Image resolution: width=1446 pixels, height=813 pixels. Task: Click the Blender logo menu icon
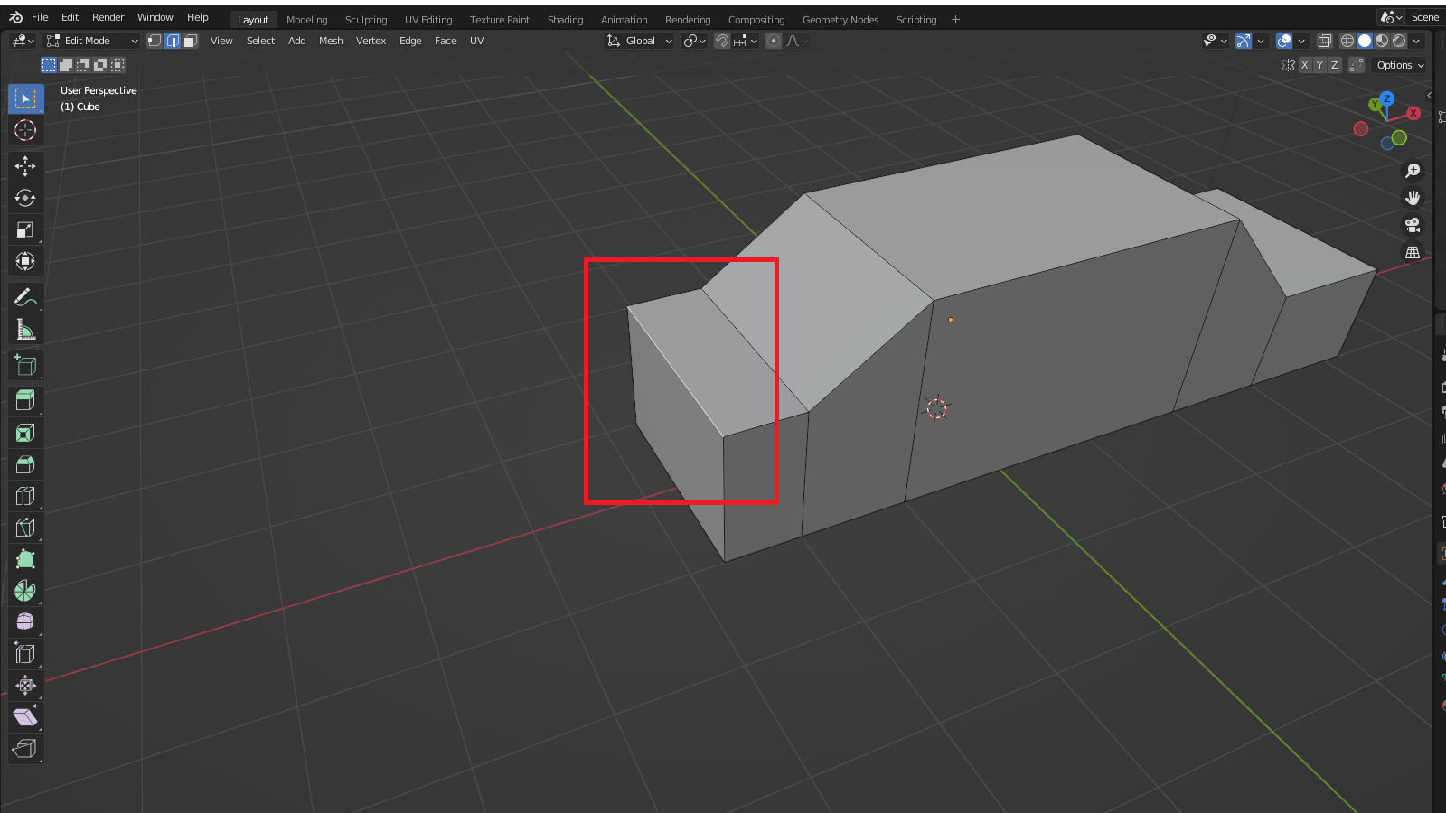15,17
